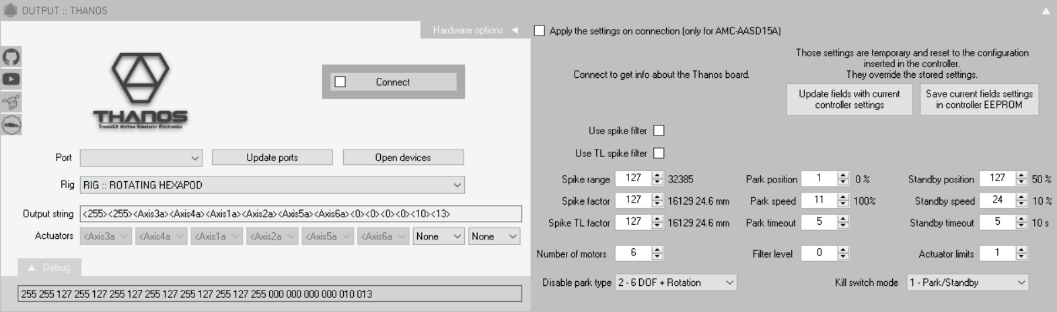Toggle the Hardware options tab
This screenshot has width=1057, height=312.
[x=475, y=30]
